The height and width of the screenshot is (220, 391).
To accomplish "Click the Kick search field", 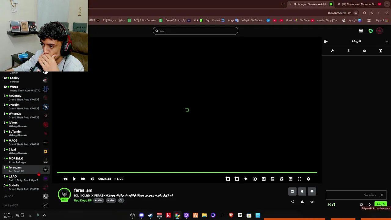I will pyautogui.click(x=195, y=31).
